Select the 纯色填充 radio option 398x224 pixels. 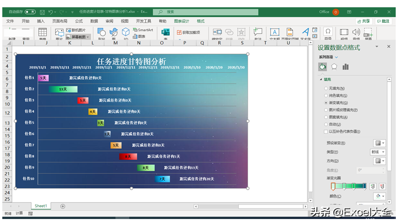326,96
